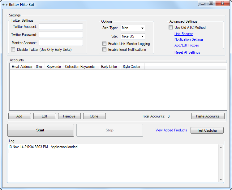Viewport: 232px width, 190px height.
Task: Minimize the Better Nike Bot window
Action: coord(203,3)
